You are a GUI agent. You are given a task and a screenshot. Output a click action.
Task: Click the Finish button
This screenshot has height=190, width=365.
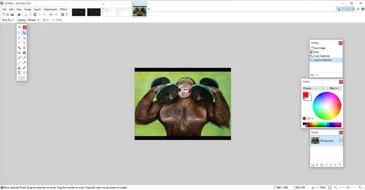click(x=57, y=20)
